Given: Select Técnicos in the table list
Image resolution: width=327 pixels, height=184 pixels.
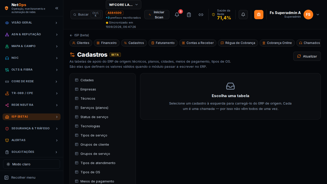Looking at the screenshot, I should coord(103,98).
